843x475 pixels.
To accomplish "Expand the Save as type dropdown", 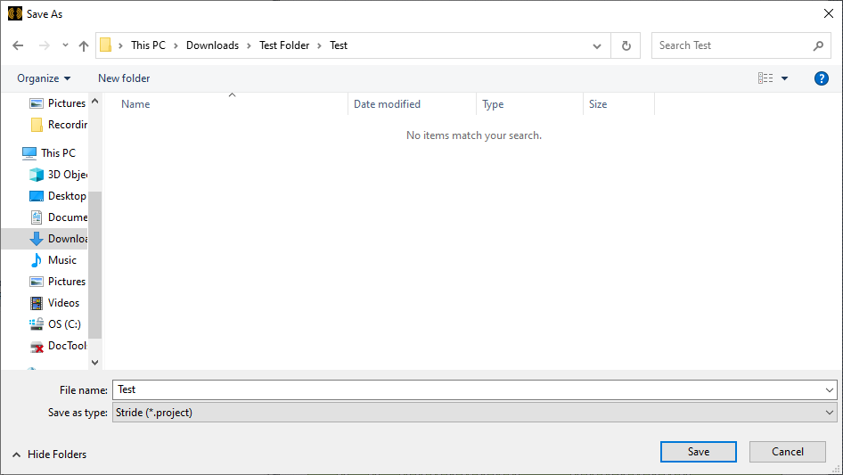I will pos(830,413).
